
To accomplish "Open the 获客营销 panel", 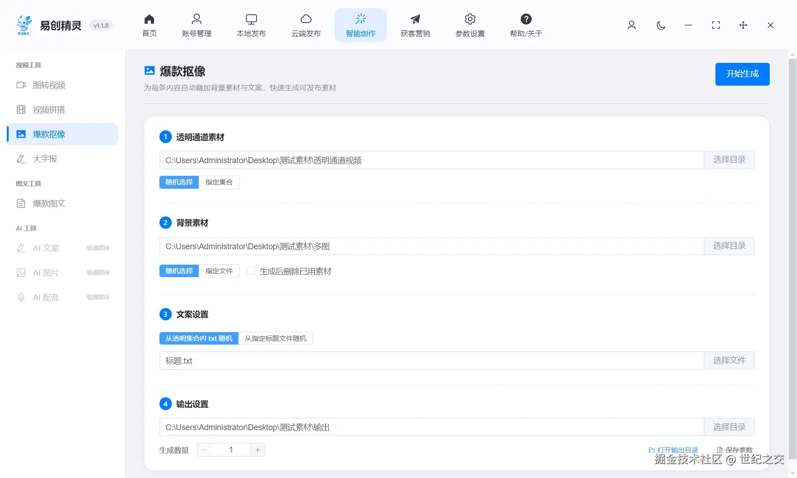I will [x=415, y=25].
